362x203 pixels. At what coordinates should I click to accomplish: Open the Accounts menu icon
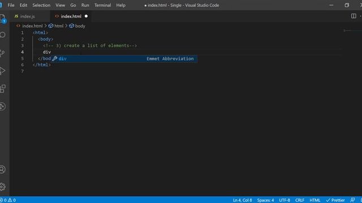point(2,169)
